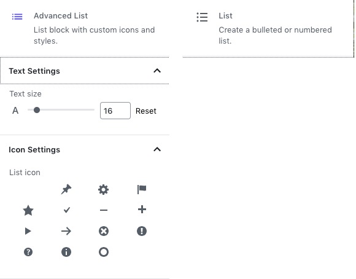
Task: Pick the exclamation mark list icon
Action: click(142, 231)
